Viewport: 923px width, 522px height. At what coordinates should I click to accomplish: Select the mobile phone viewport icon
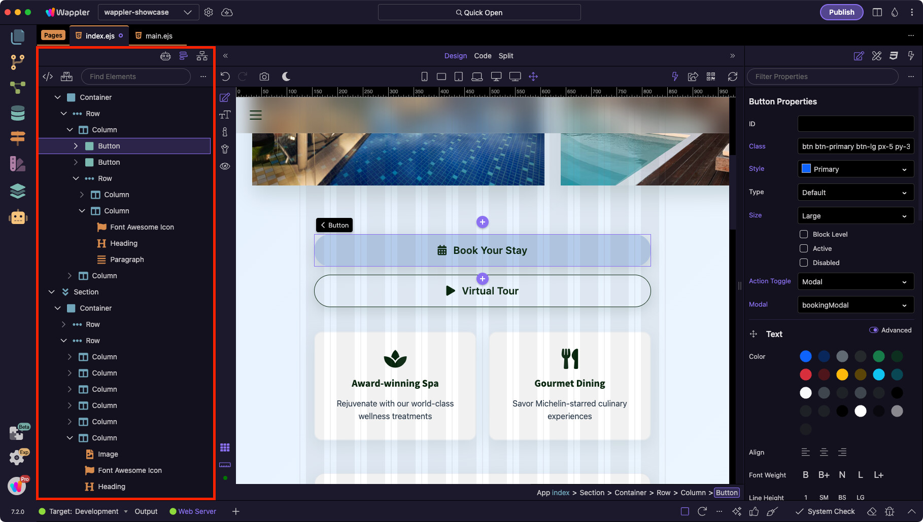pyautogui.click(x=424, y=77)
